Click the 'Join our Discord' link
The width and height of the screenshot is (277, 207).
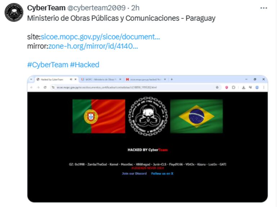[x=134, y=174]
